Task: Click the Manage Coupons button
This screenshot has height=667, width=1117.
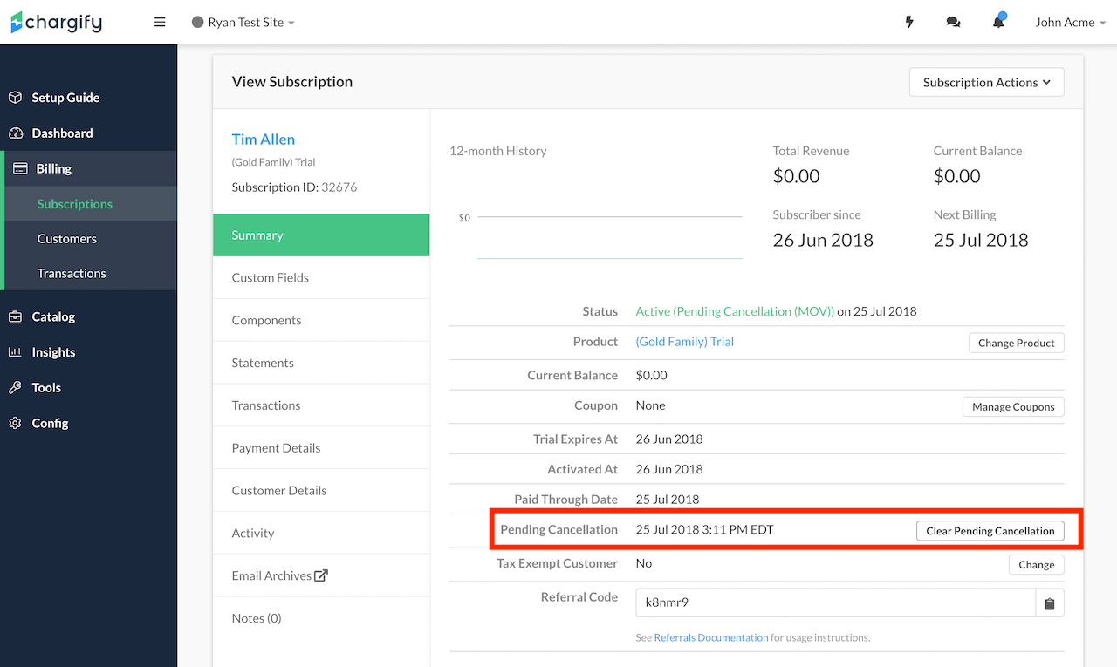Action: [1013, 406]
